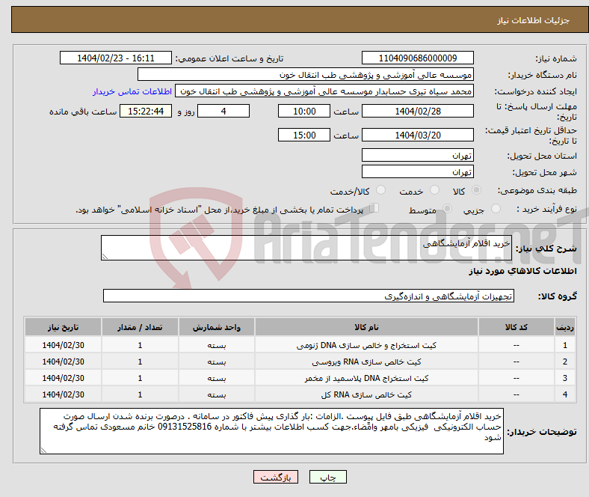Click the شهر محل تحویل field
Viewport: 589px width, 497px height.
417,171
